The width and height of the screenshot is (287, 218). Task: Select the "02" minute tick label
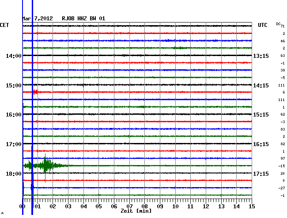point(53,207)
